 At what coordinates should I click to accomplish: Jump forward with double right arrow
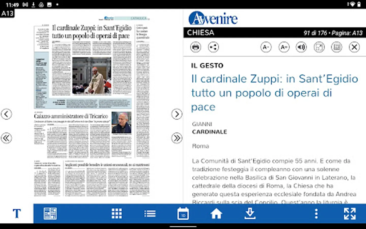pos(177,138)
